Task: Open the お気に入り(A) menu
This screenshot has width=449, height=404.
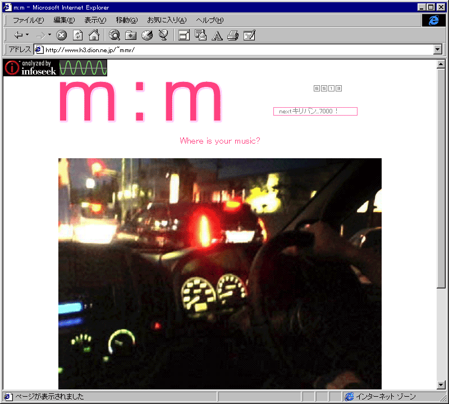Action: tap(167, 20)
